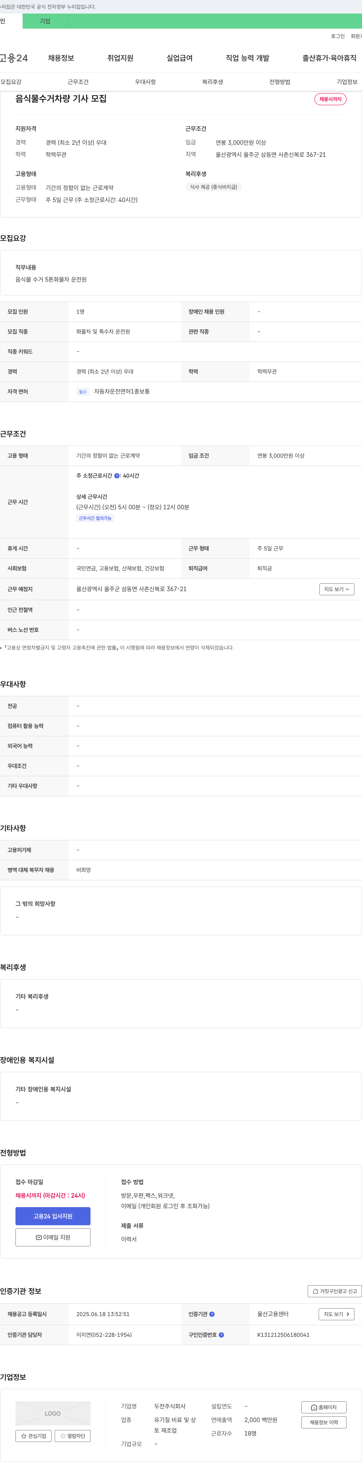Screen dimensions: 362x1462
Task: Click the 직무내용 text 음식물 수거 5톤화물차 운전원
Action: pos(51,279)
